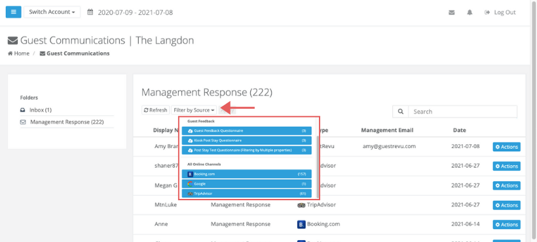Screen dimensions: 537x242
Task: Click the Refresh button
Action: coord(155,110)
